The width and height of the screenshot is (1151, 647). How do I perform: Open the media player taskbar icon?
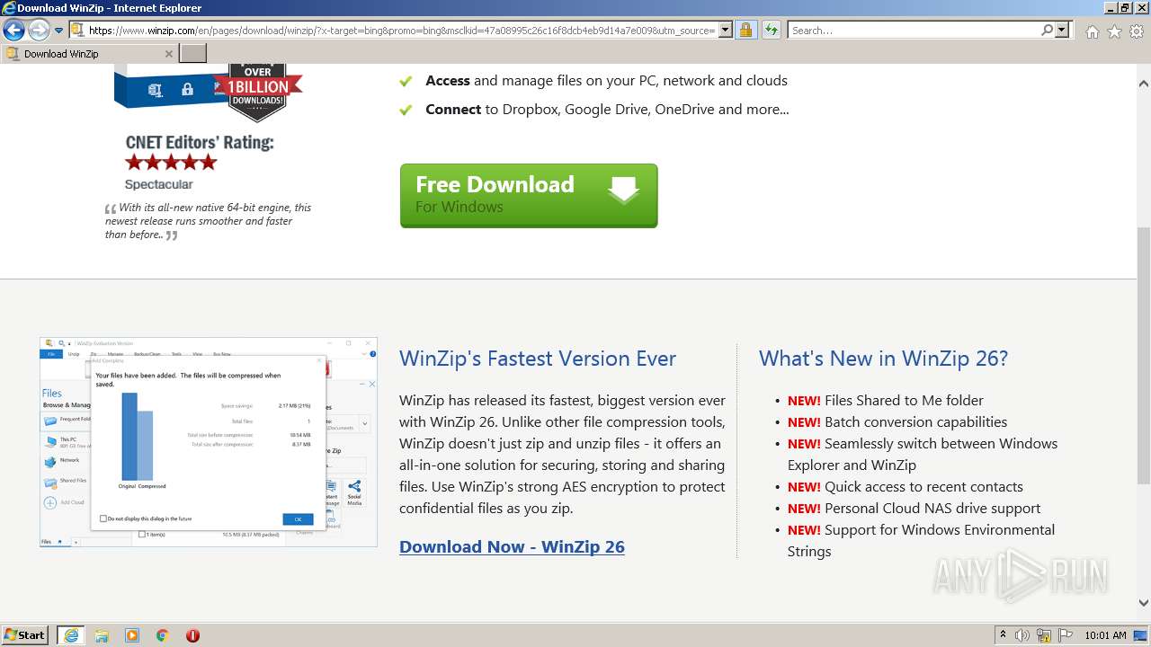click(x=132, y=635)
